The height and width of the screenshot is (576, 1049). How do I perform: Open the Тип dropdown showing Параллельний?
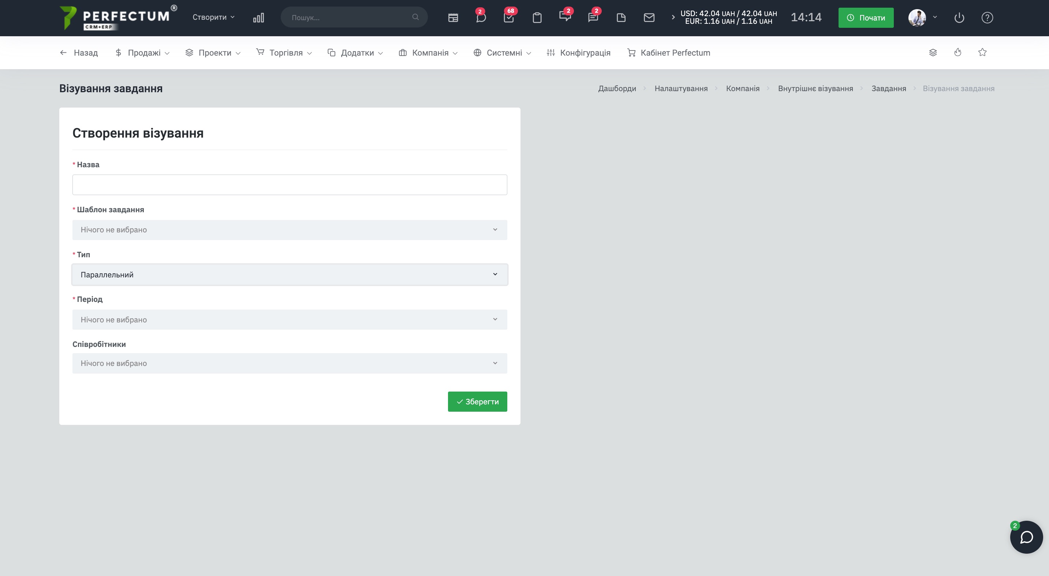pos(290,275)
